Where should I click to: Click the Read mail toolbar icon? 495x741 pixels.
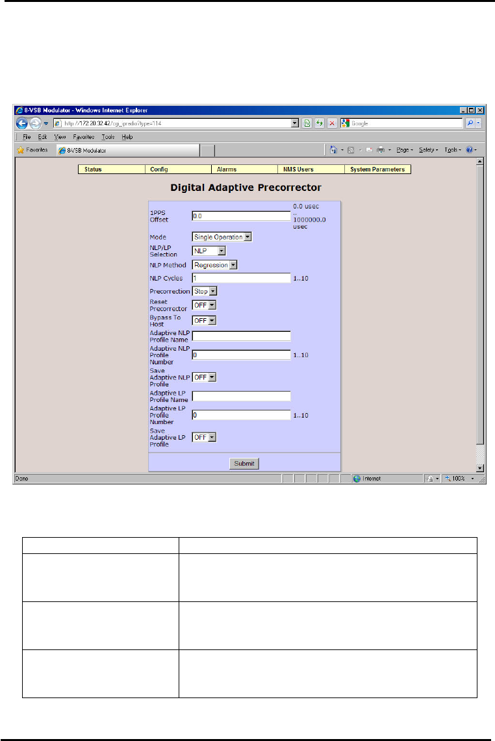(x=369, y=150)
